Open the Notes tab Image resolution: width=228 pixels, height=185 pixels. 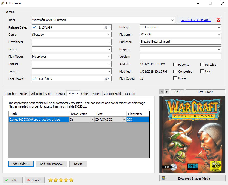pos(96,94)
